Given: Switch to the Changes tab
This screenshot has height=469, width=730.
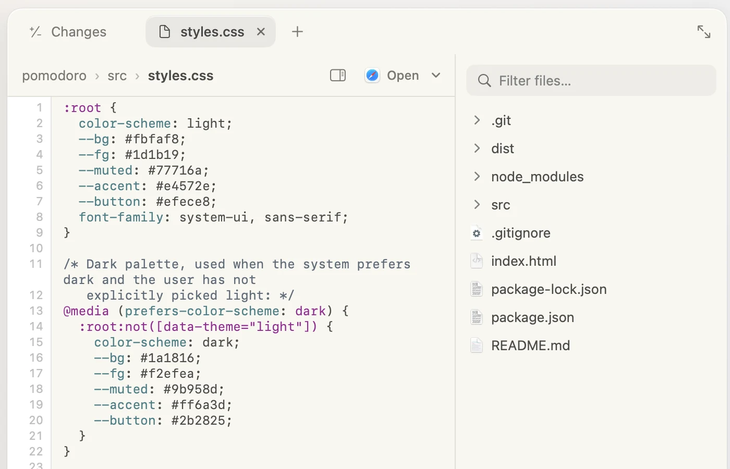Looking at the screenshot, I should point(68,32).
